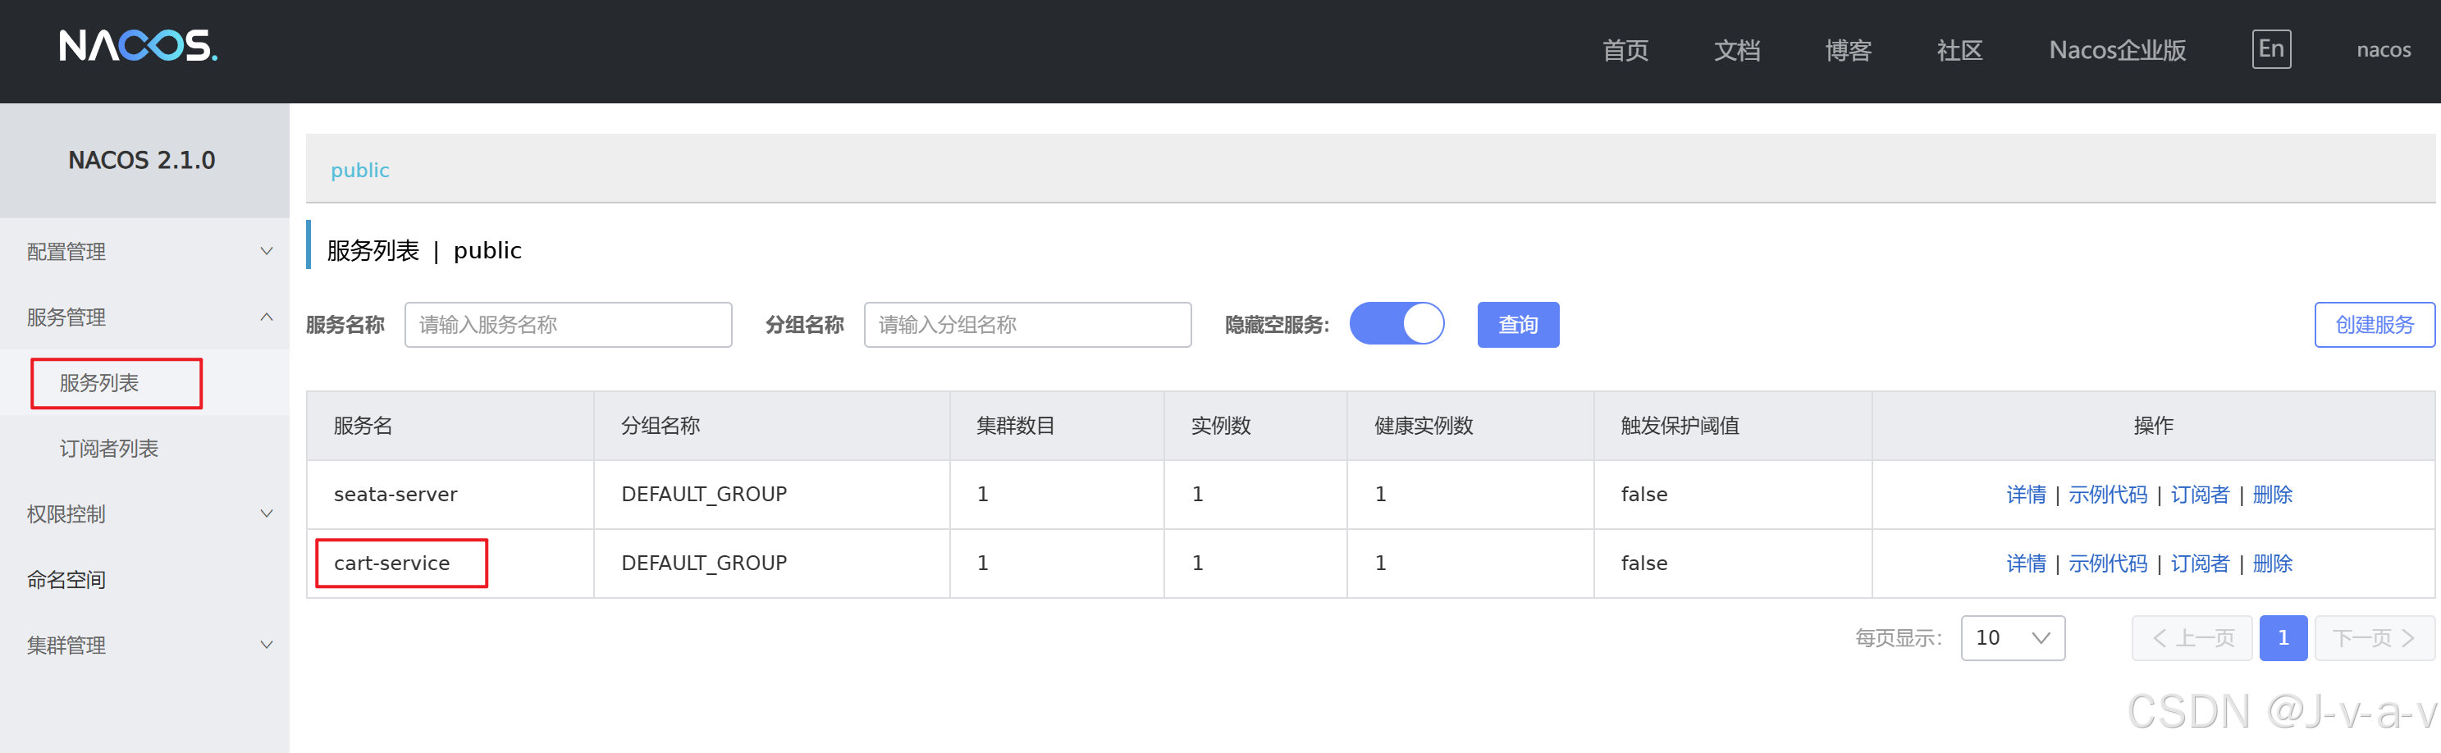The height and width of the screenshot is (753, 2441).
Task: Open the 命名空间 page
Action: [x=66, y=580]
